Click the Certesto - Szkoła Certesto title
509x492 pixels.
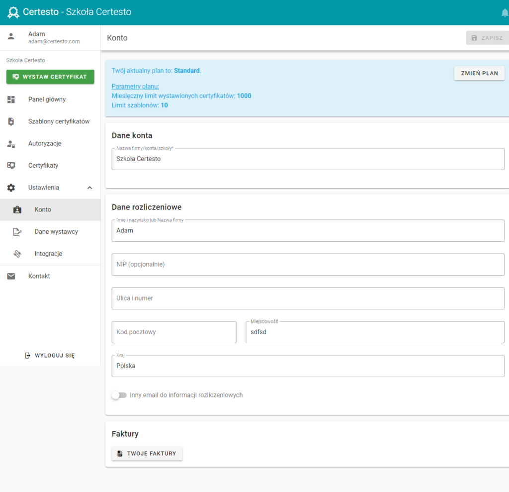[x=77, y=12]
